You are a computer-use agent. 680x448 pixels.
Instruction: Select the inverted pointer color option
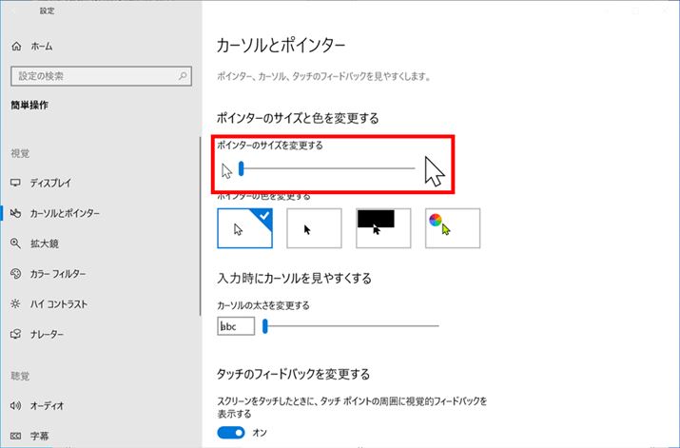[x=383, y=228]
